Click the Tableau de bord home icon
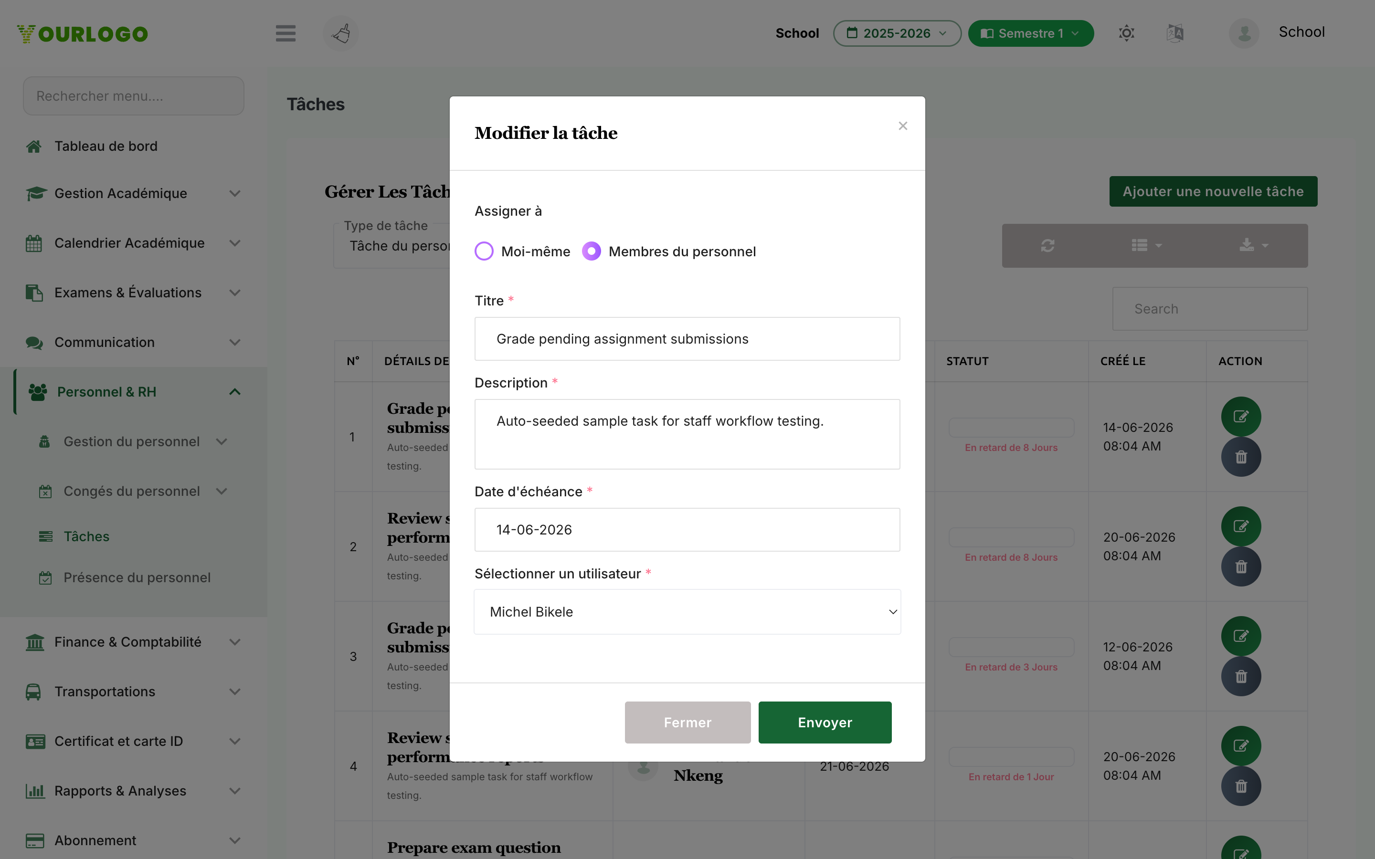Viewport: 1375px width, 859px height. [x=33, y=146]
